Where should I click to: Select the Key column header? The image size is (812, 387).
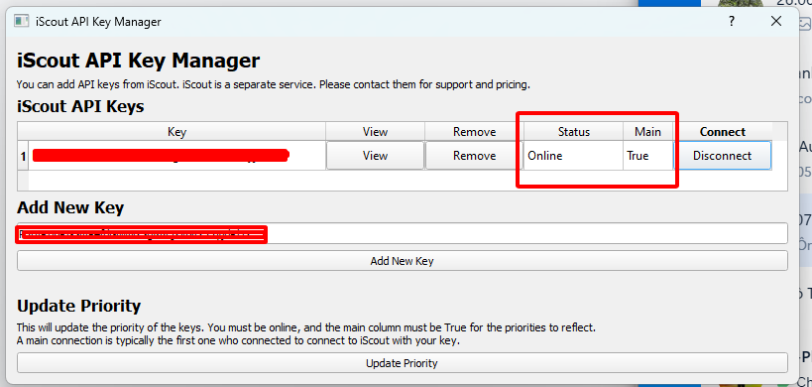coord(176,132)
